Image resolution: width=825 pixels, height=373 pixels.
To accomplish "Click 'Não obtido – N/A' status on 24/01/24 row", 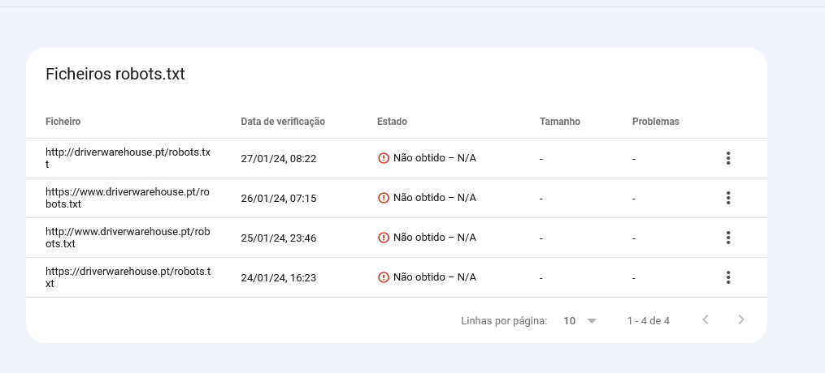I will coord(435,277).
